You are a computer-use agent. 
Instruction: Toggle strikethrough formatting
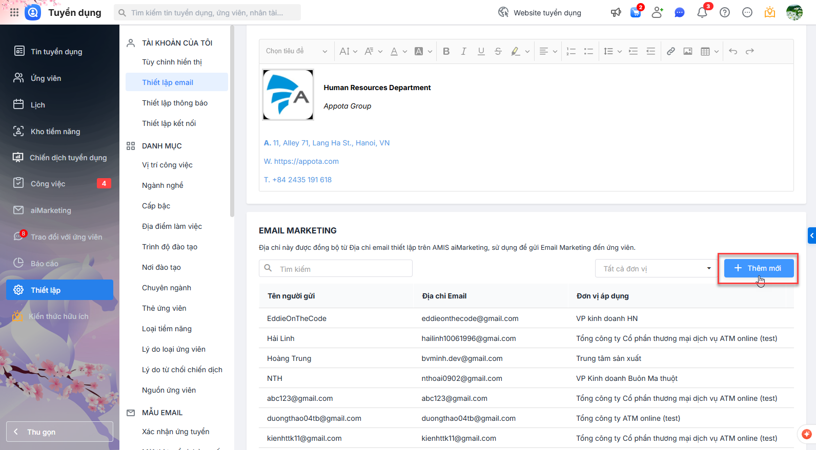click(x=498, y=51)
